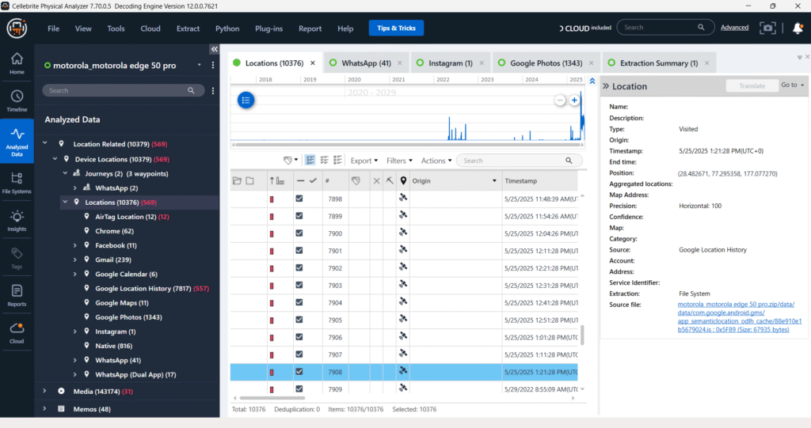
Task: Collapse the timeline chart with up chevrons
Action: coord(592,81)
